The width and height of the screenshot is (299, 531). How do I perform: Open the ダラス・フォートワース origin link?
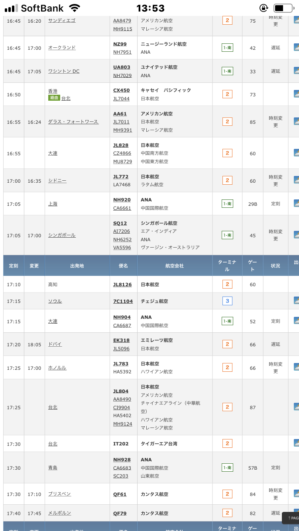[x=73, y=122]
